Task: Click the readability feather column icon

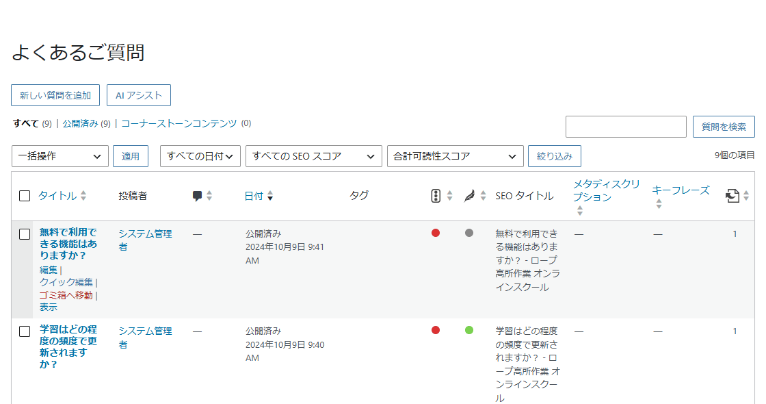Action: coord(469,196)
